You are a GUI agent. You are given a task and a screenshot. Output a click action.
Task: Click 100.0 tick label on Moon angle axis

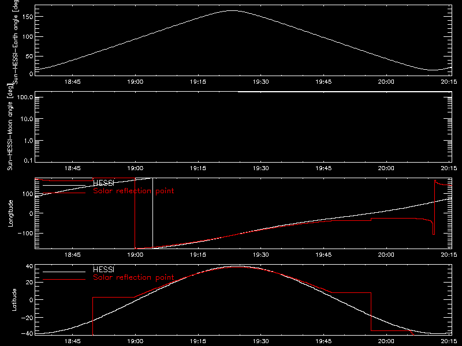[x=25, y=97]
